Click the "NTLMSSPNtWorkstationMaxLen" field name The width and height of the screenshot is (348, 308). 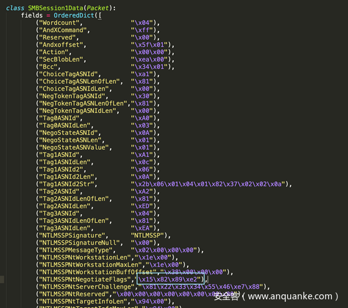point(91,265)
